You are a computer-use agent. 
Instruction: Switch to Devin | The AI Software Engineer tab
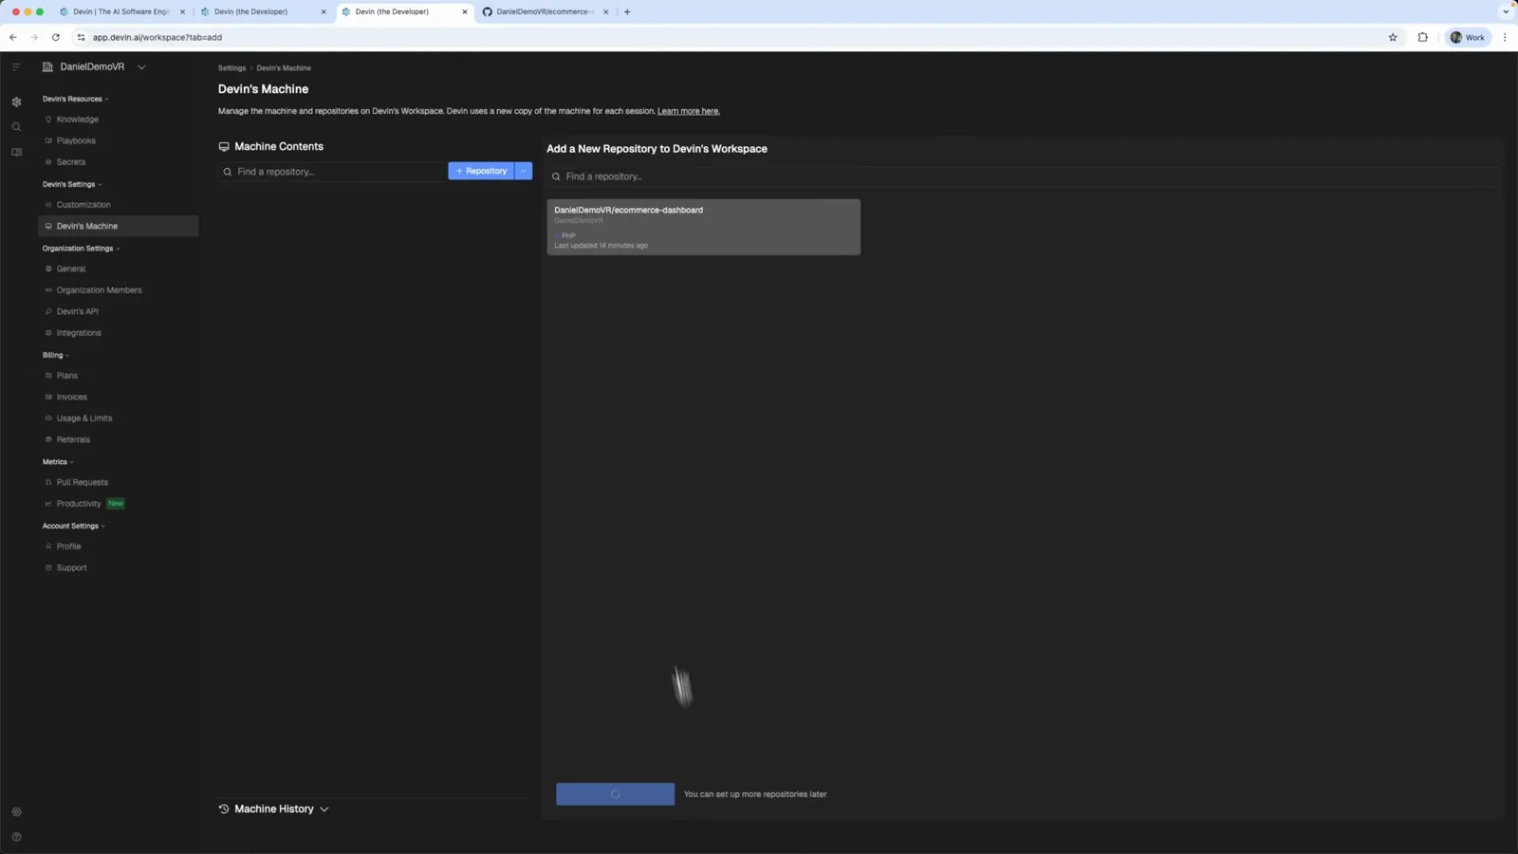pos(121,11)
